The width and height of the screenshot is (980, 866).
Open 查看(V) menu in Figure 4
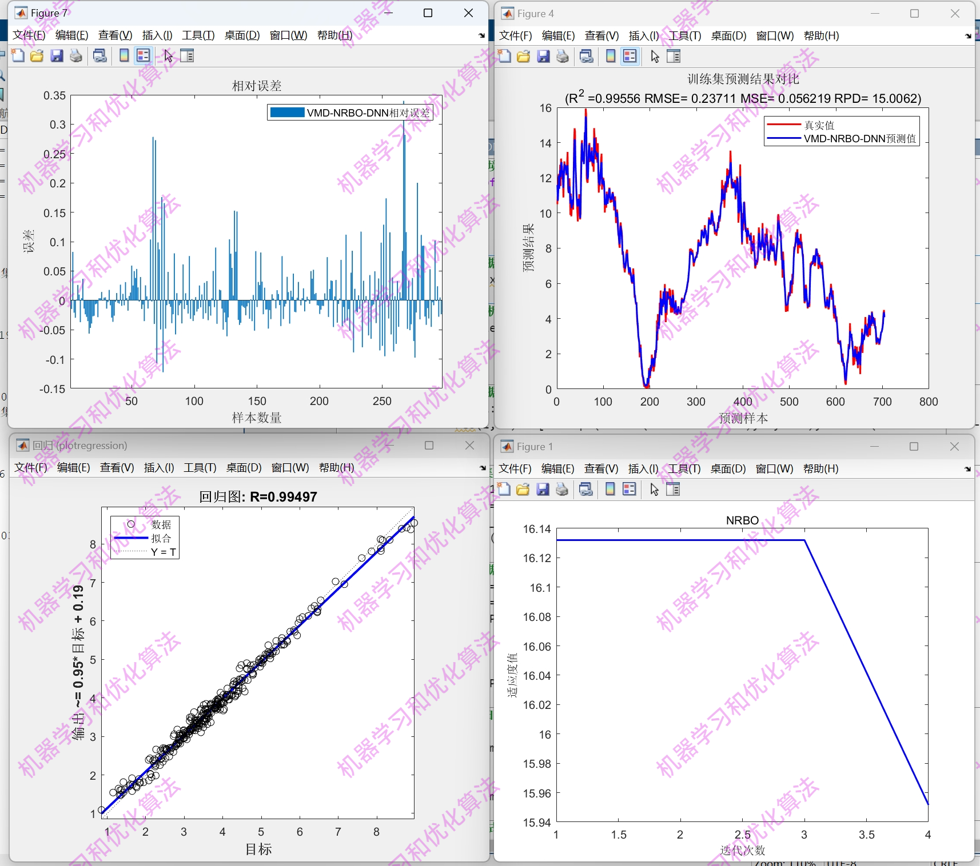click(x=602, y=36)
